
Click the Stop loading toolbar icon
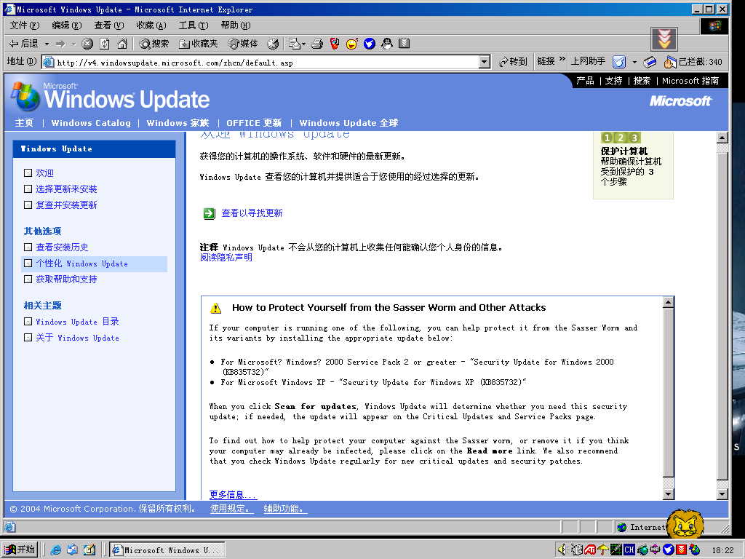[87, 44]
